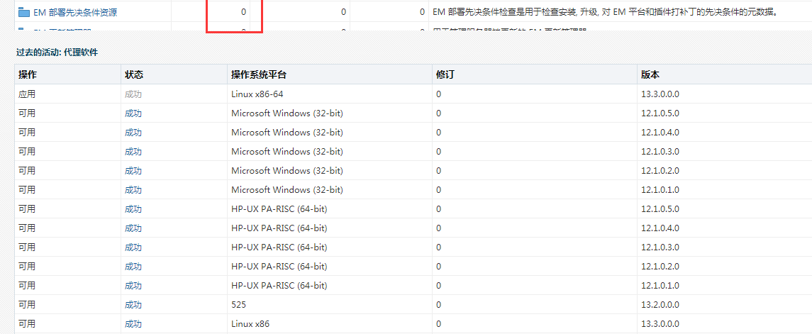This screenshot has height=334, width=812.
Task: Open 成功 link for Windows 32-bit 12.1.0.5.0
Action: point(133,113)
